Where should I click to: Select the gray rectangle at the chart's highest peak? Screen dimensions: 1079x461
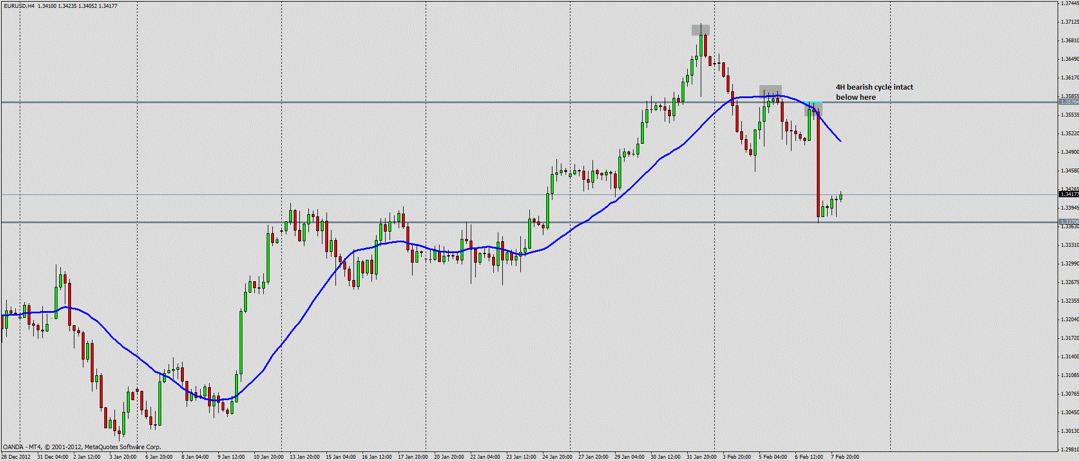pos(701,30)
